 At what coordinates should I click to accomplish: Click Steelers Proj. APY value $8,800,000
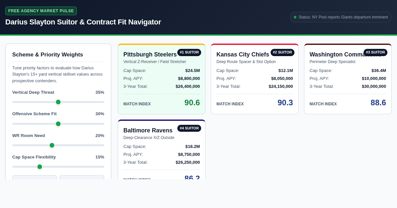click(x=189, y=79)
